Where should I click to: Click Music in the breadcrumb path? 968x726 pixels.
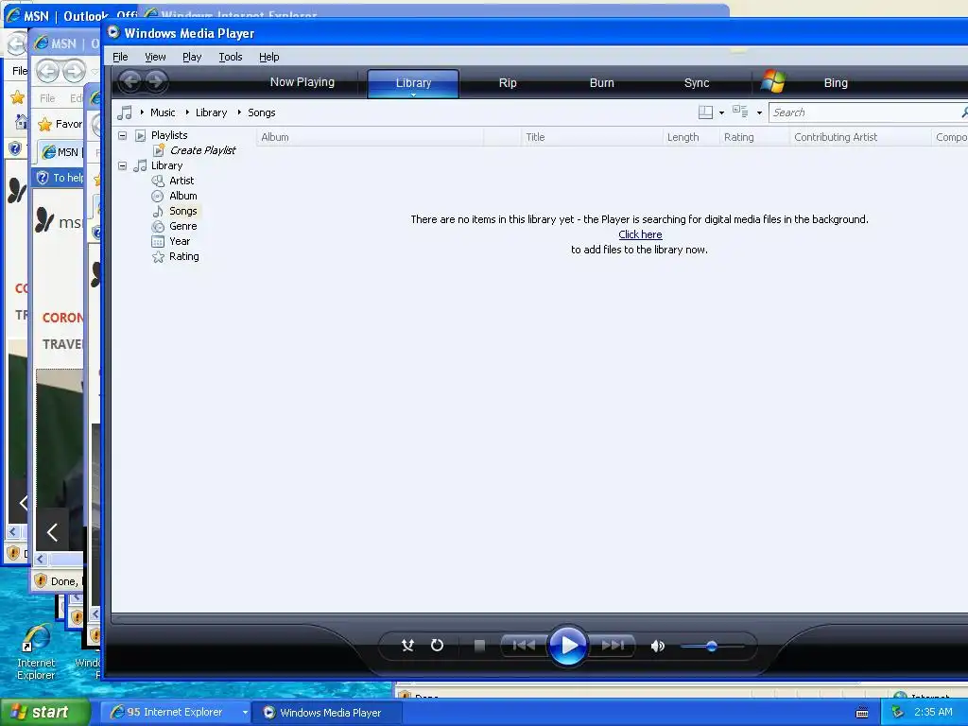pos(163,112)
